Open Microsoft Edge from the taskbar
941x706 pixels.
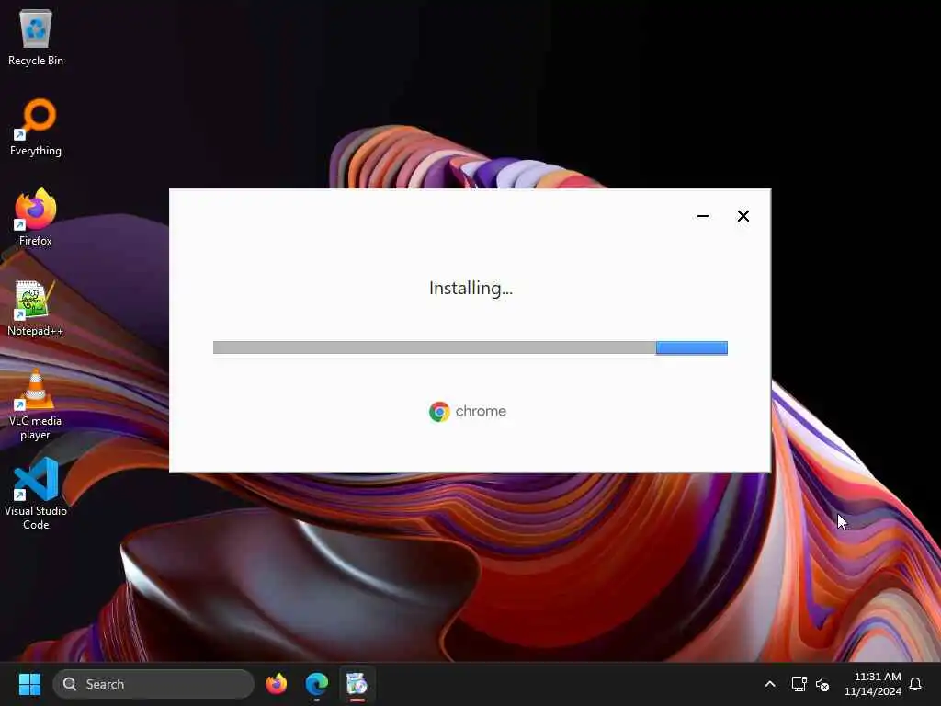(x=317, y=684)
